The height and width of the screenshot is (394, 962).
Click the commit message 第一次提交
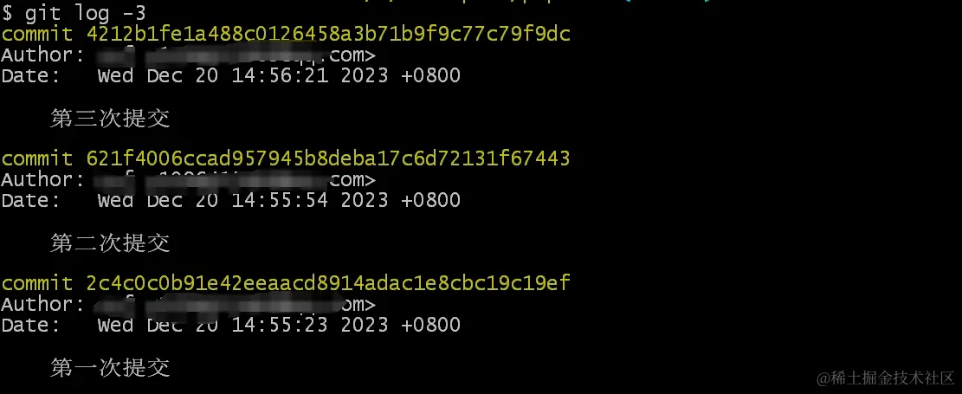click(111, 368)
